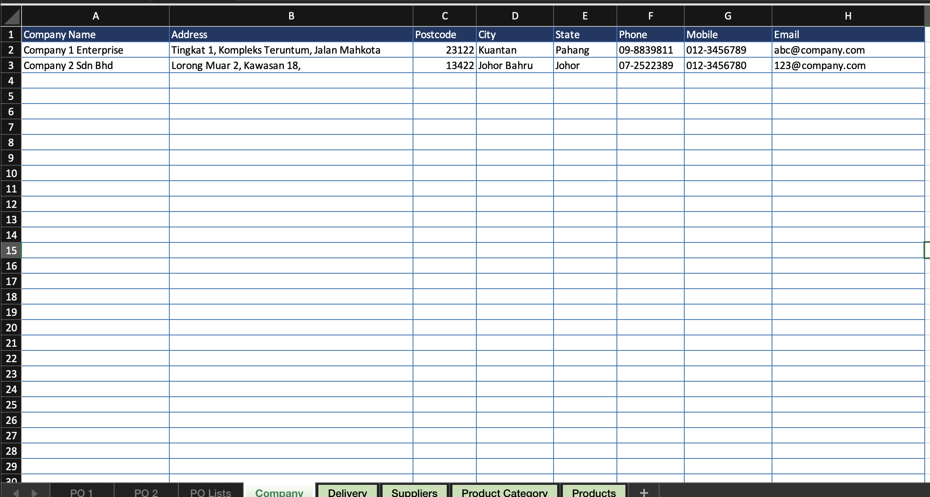Click the Company Name header cell

[x=95, y=35]
